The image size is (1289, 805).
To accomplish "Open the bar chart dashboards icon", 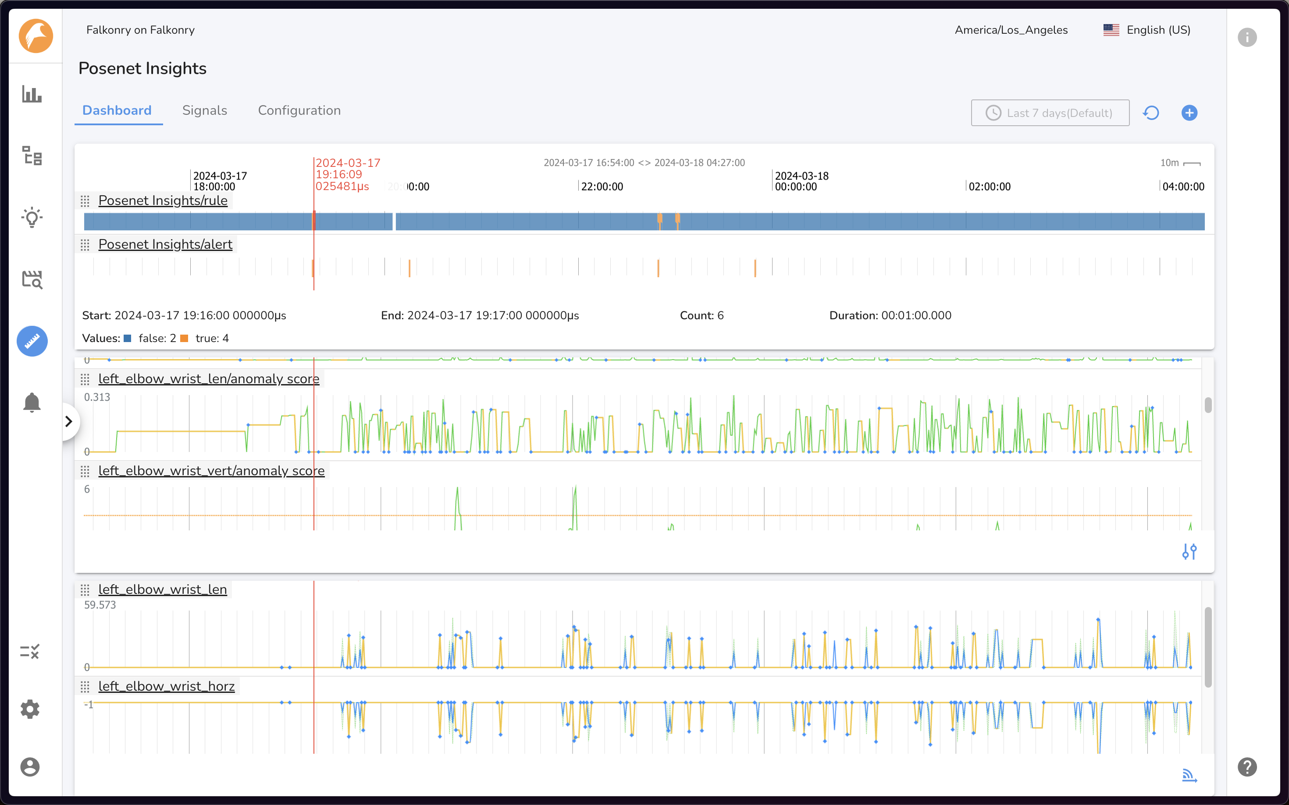I will [32, 94].
